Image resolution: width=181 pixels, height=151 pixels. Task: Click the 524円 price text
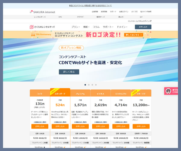60,105
